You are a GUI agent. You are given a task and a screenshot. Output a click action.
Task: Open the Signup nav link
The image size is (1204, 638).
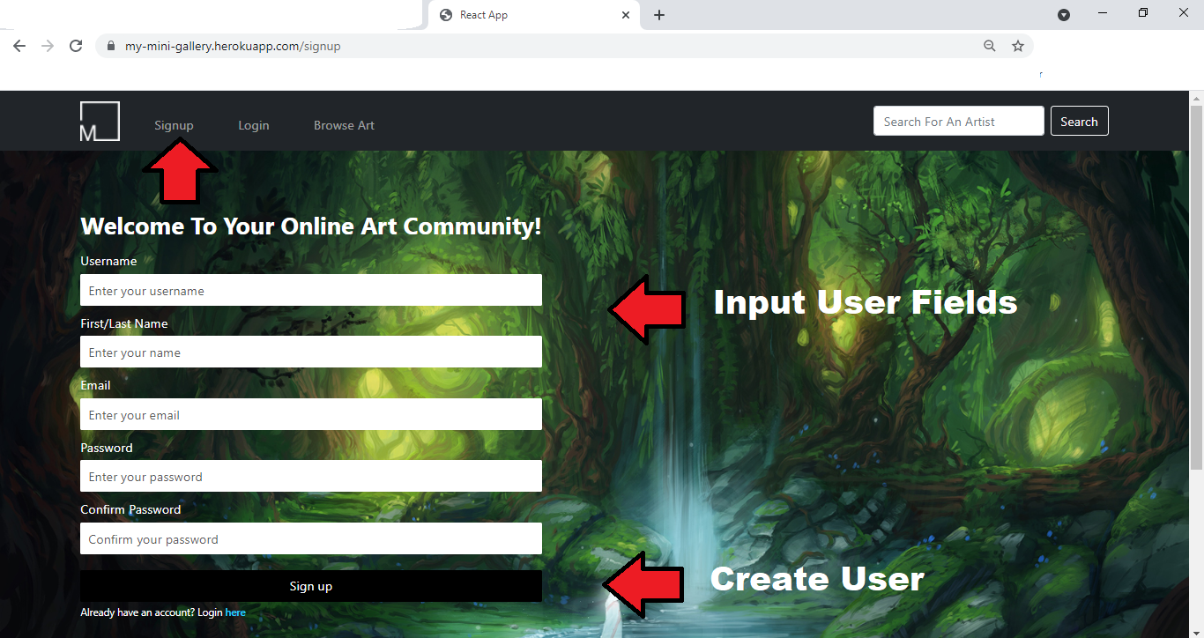(174, 125)
